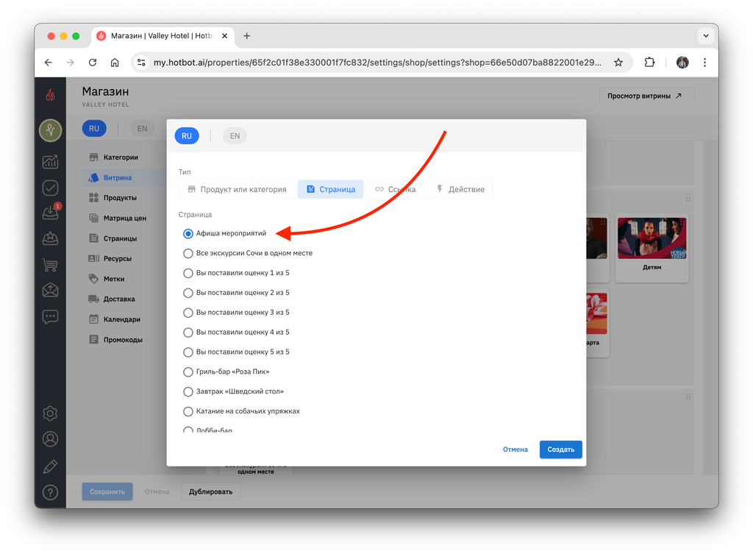Expand the browser tab search dropdown arrow
The width and height of the screenshot is (753, 554).
(x=706, y=35)
